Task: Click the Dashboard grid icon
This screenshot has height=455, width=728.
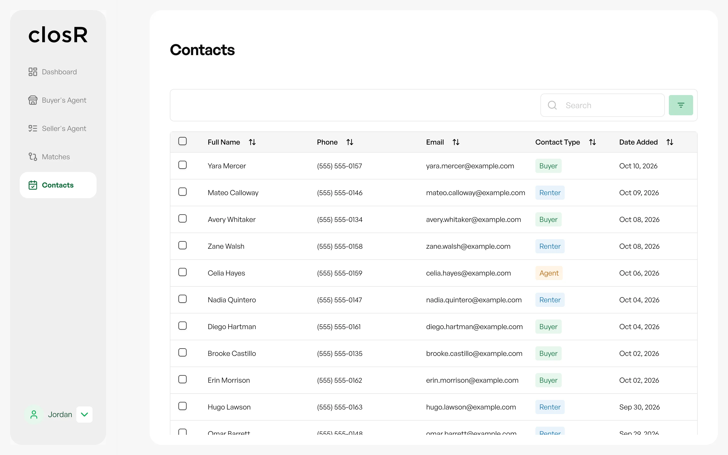Action: (33, 72)
